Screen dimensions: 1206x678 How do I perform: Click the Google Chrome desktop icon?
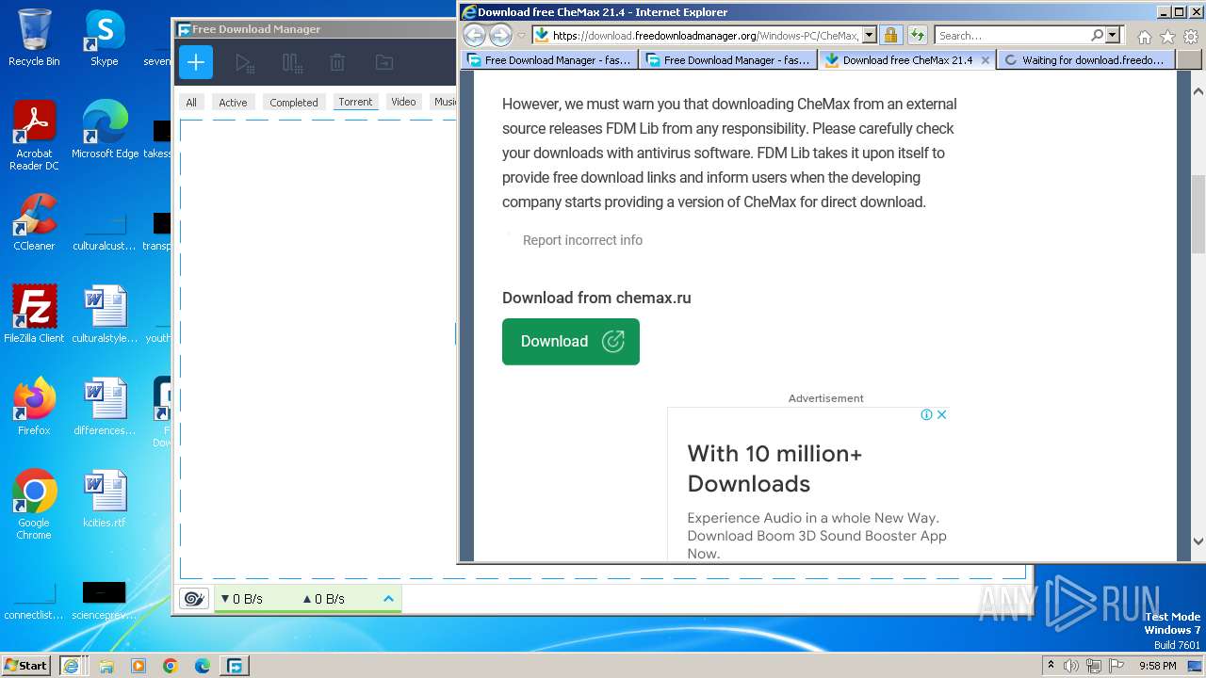(x=34, y=505)
